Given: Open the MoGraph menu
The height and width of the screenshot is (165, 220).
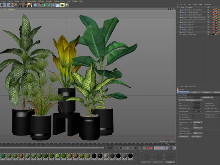Looking at the screenshot, I should pyautogui.click(x=41, y=1).
